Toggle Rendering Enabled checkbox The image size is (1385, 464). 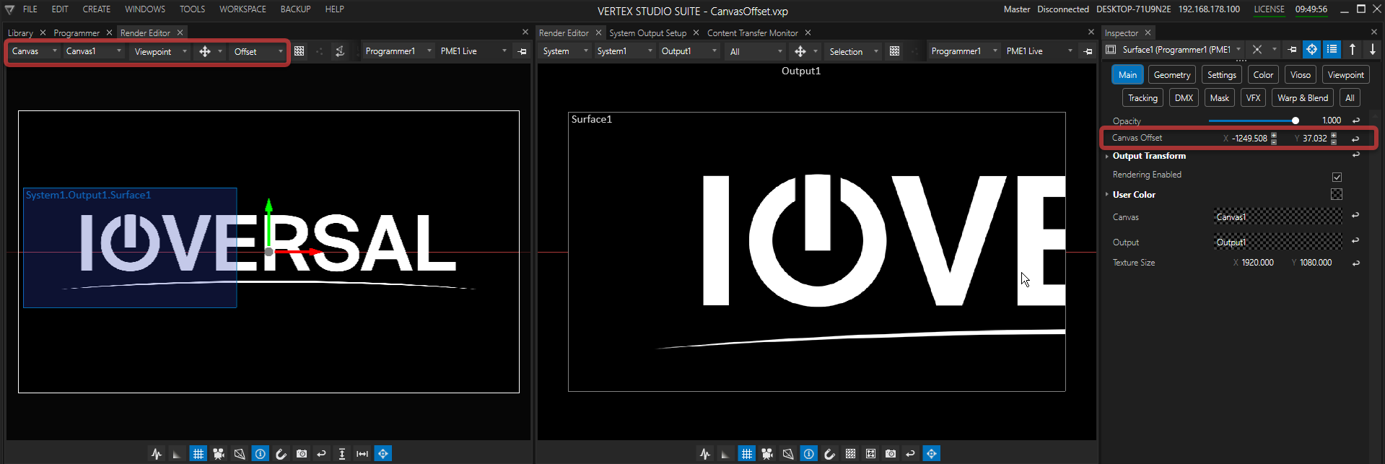tap(1337, 177)
